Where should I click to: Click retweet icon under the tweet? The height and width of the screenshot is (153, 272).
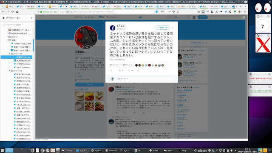(x=120, y=71)
